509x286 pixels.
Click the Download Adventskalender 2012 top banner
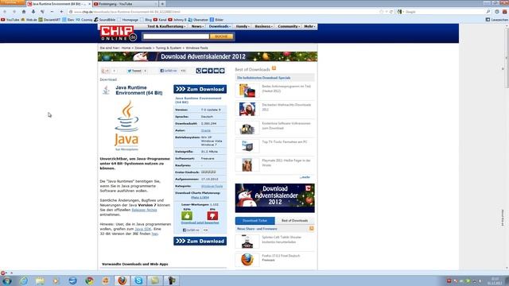(x=208, y=56)
